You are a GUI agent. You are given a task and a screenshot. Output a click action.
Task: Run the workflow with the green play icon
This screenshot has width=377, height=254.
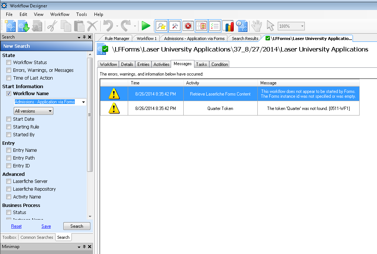point(146,26)
